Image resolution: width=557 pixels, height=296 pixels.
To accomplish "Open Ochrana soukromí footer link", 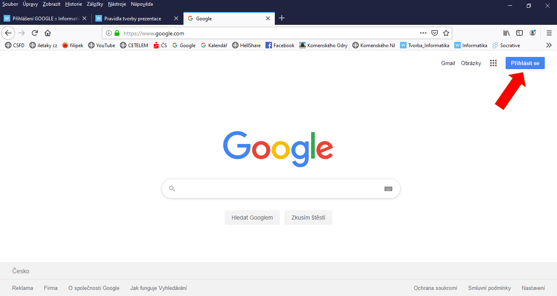I will [435, 288].
